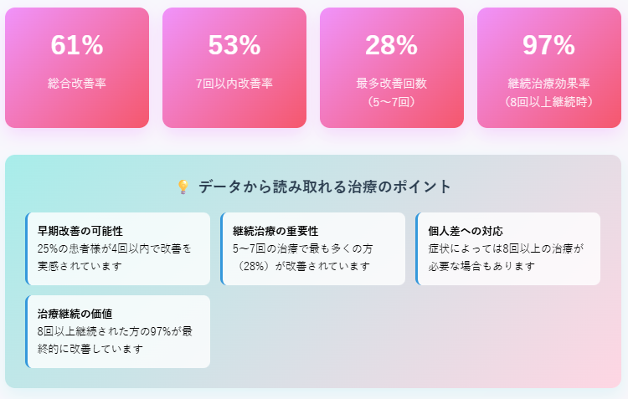Click the （8回以上継続時） sublabel text
The height and width of the screenshot is (399, 628).
coord(549,102)
